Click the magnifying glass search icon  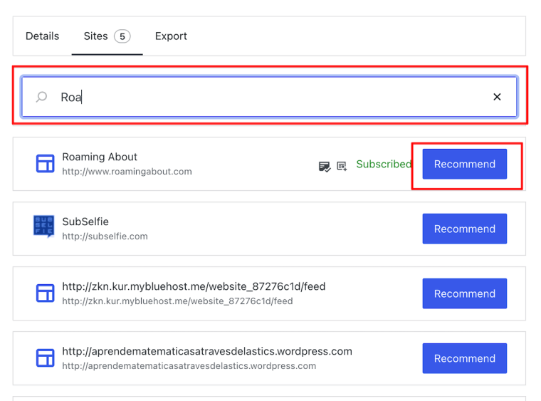pos(42,97)
